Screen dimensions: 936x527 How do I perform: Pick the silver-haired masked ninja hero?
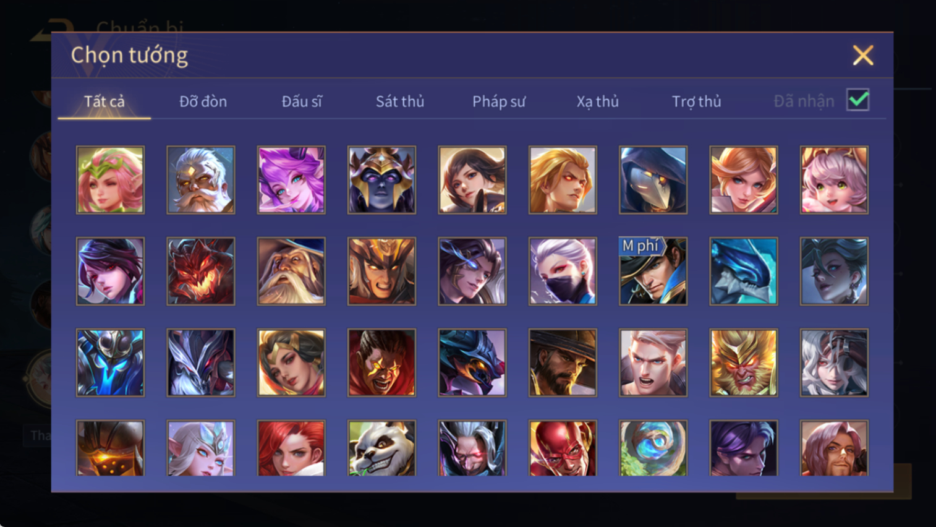click(563, 271)
